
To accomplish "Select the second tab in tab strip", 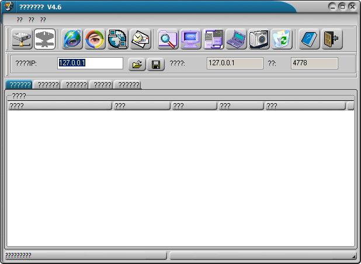I will coord(47,85).
